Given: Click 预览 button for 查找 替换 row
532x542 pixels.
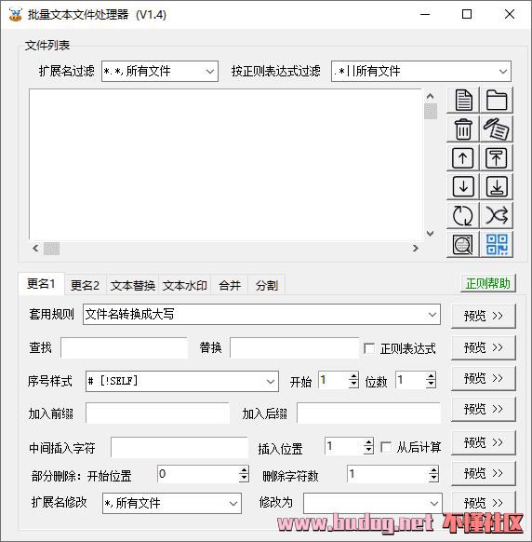Looking at the screenshot, I should 484,347.
